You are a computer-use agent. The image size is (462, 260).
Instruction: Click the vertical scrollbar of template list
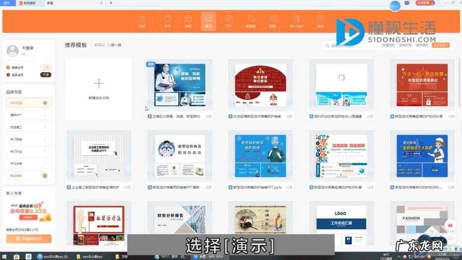(x=460, y=83)
